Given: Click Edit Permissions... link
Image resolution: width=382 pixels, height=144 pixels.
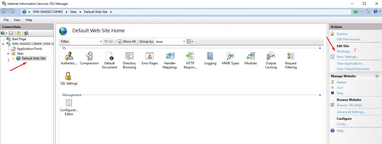Looking at the screenshot, I should [349, 39].
